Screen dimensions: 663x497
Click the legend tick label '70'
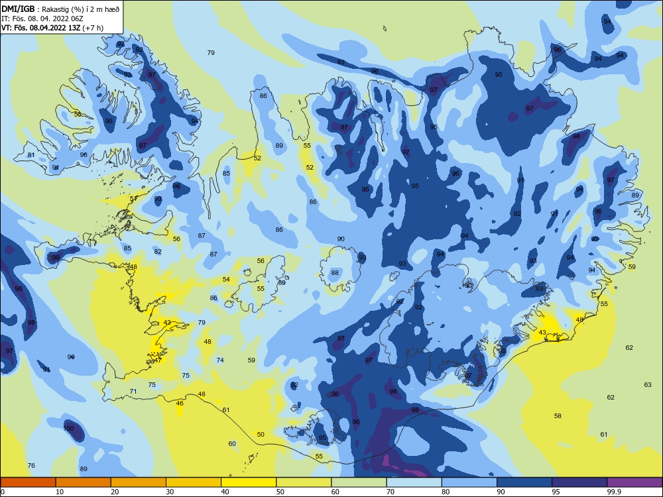pos(391,492)
